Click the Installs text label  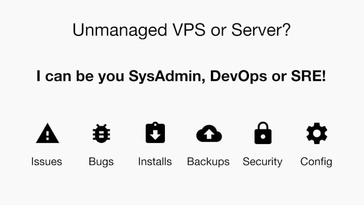pos(155,162)
